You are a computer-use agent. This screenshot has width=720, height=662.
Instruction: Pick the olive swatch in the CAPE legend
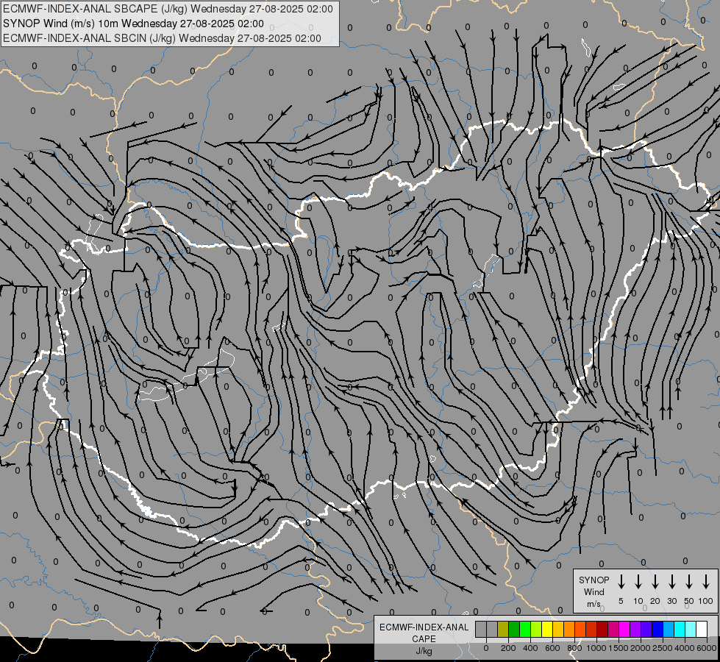[x=503, y=629]
